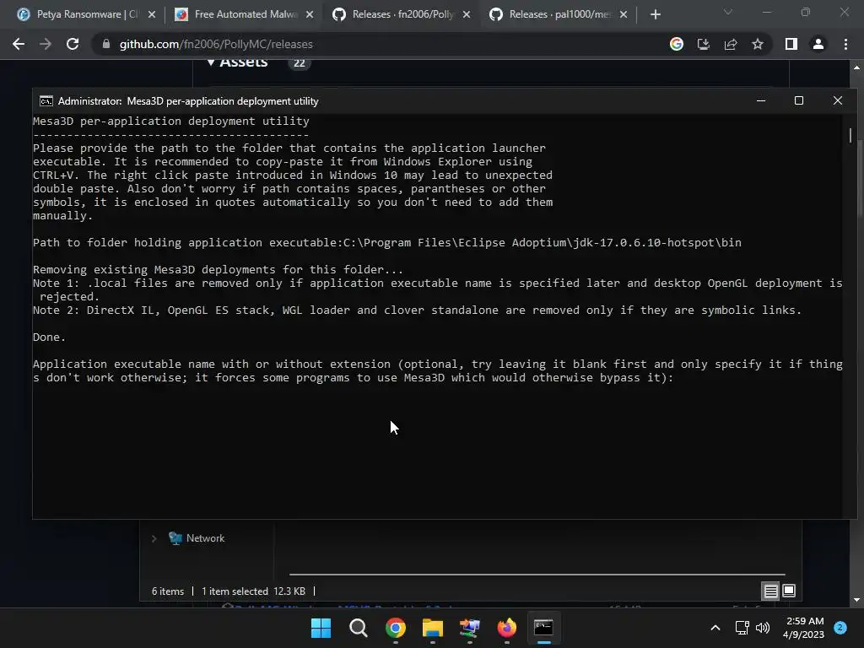Screen dimensions: 864x648
Task: Open Chrome profile menu
Action: (818, 44)
